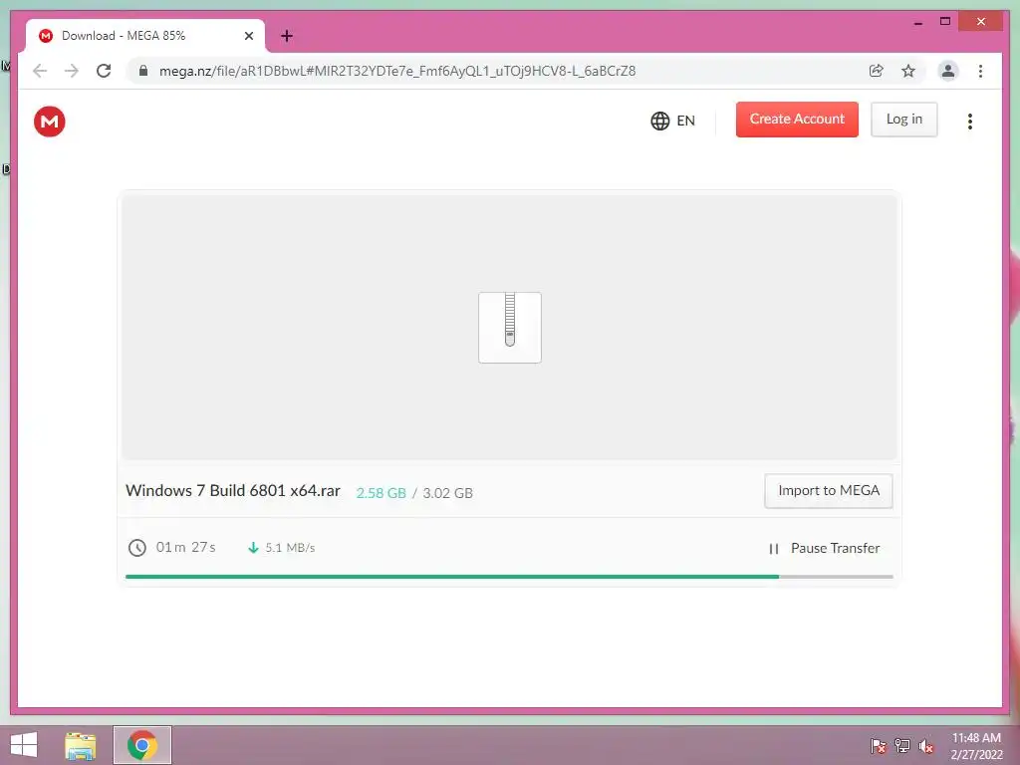Click the rar archive file thumbnail
This screenshot has width=1020, height=765.
[509, 327]
